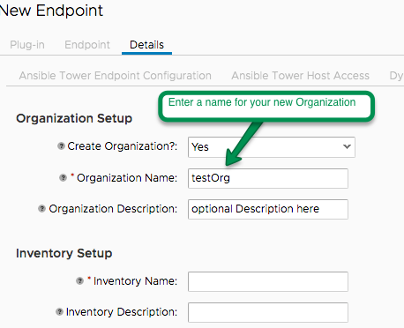Focus the empty Inventory Name field

(268, 281)
